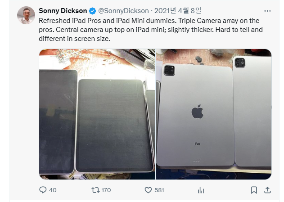Click the retweet count 170
This screenshot has height=202, width=284.
click(106, 190)
